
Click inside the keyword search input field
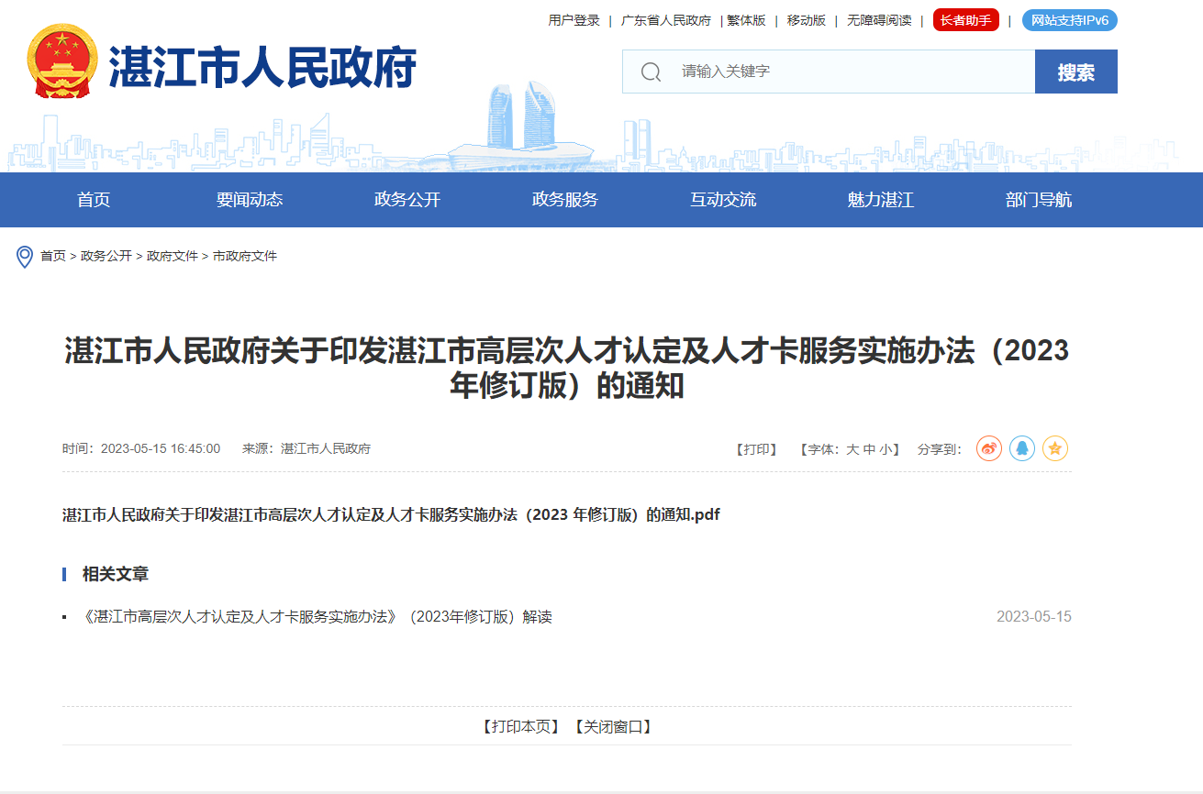(826, 71)
